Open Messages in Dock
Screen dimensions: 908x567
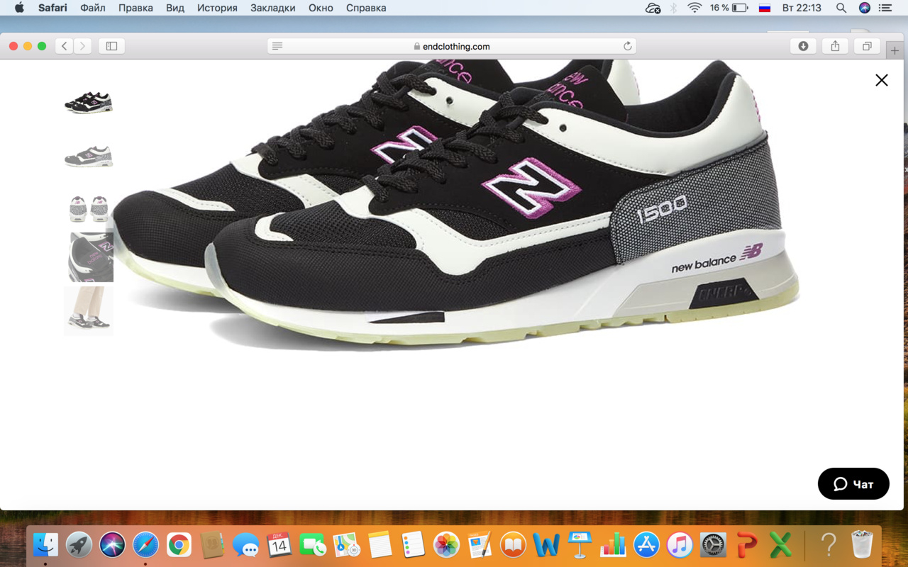(x=245, y=544)
